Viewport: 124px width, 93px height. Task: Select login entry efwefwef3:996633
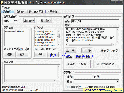[x=14, y=31]
